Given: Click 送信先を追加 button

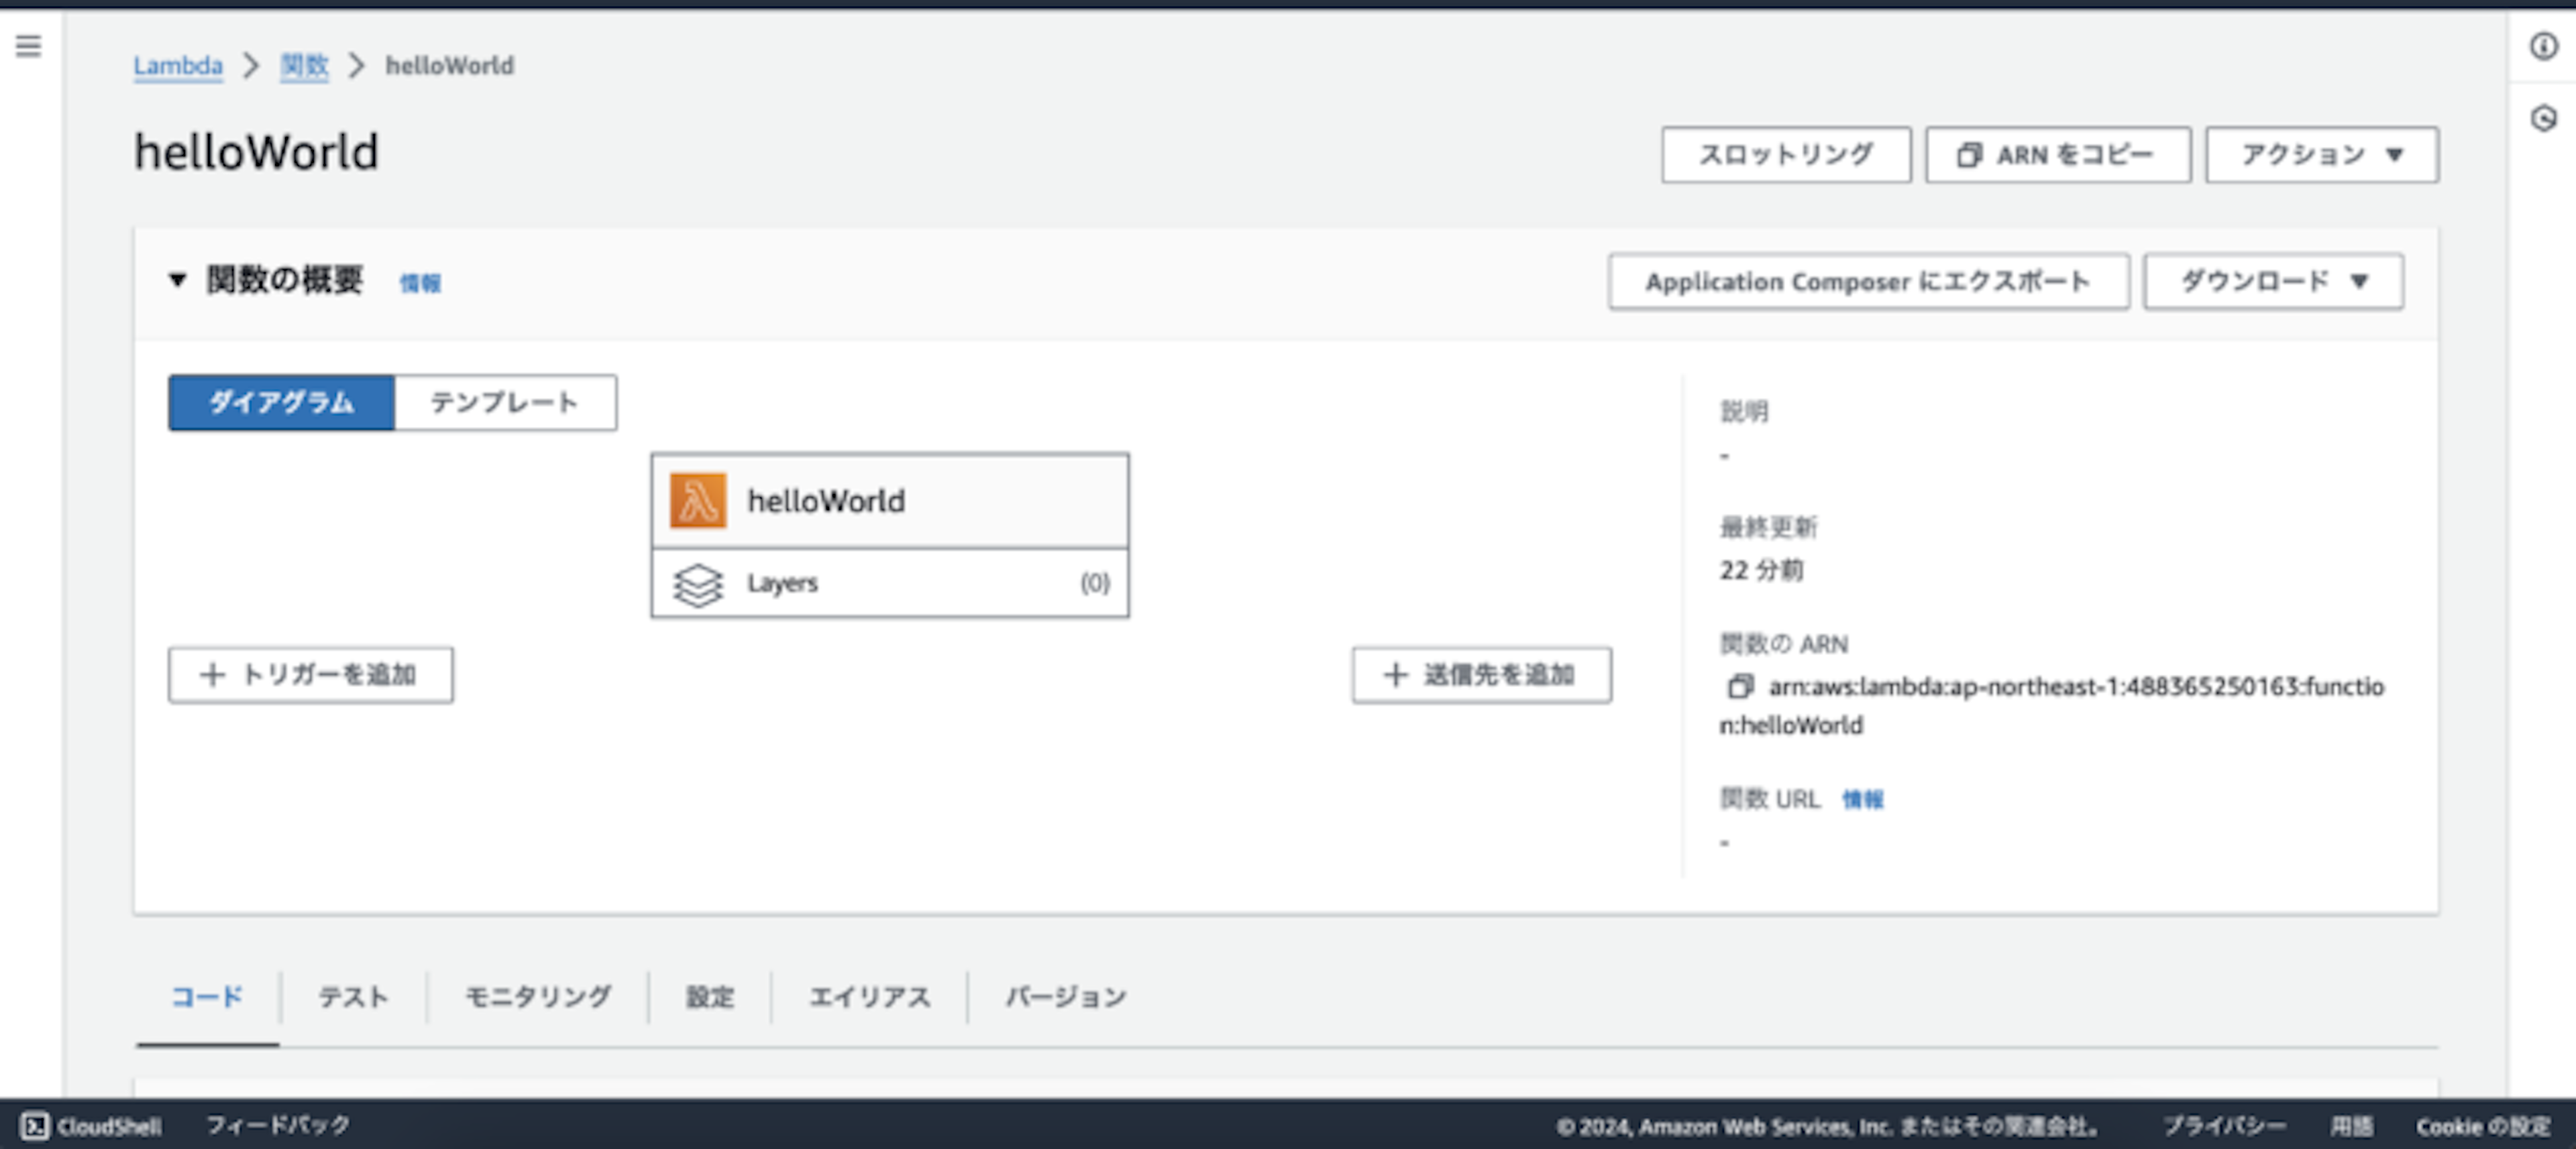Looking at the screenshot, I should 1481,676.
